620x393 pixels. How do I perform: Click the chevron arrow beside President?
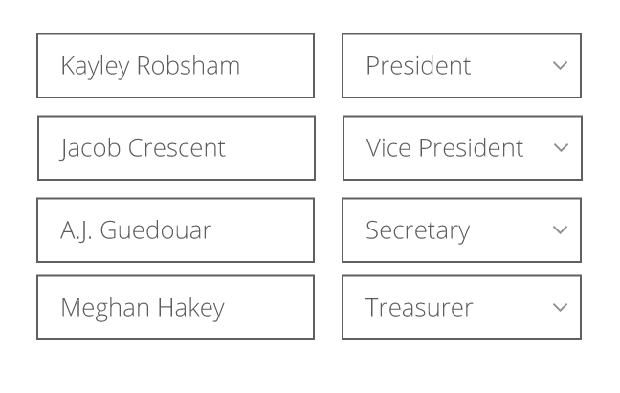point(561,66)
